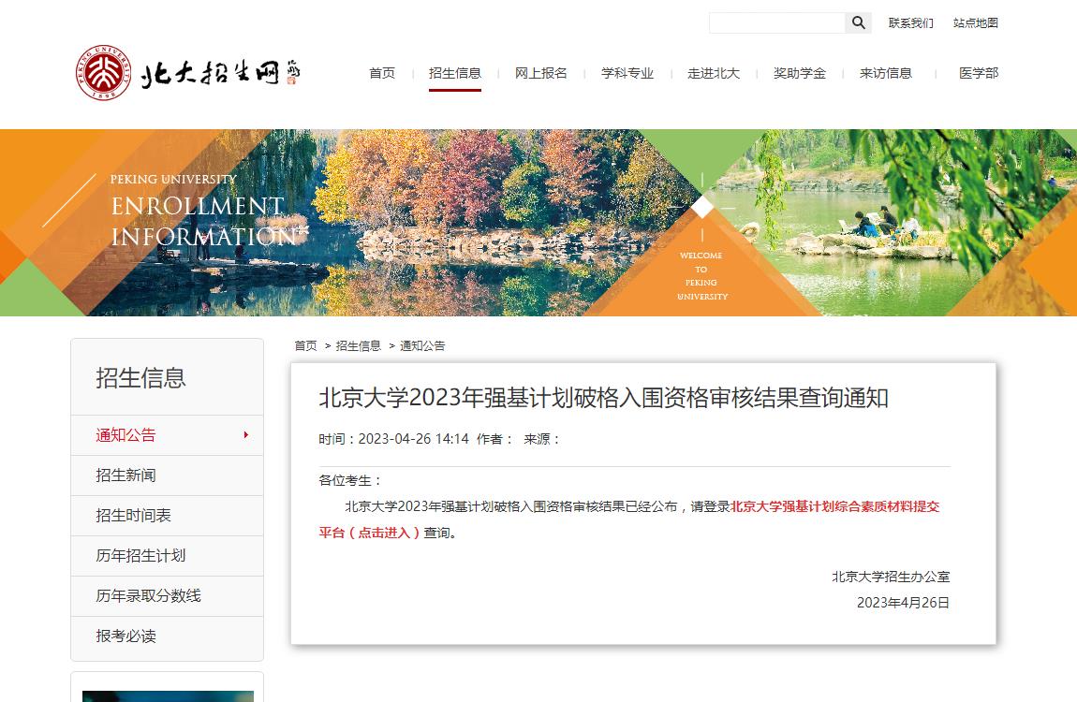Viewport: 1077px width, 702px height.
Task: Click the Peking University seal logo
Action: 103,73
